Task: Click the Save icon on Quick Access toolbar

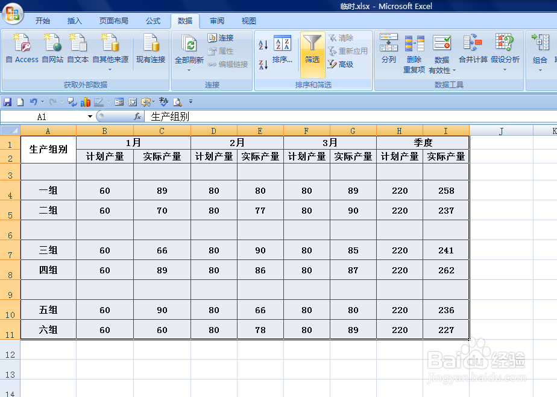Action: pos(7,101)
